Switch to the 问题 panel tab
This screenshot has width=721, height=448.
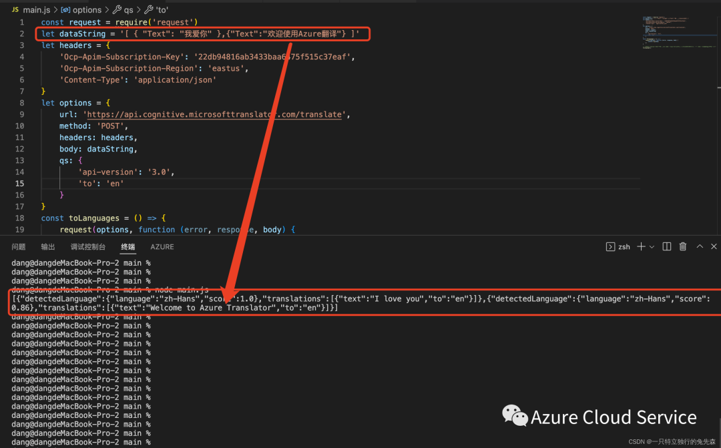tap(19, 247)
